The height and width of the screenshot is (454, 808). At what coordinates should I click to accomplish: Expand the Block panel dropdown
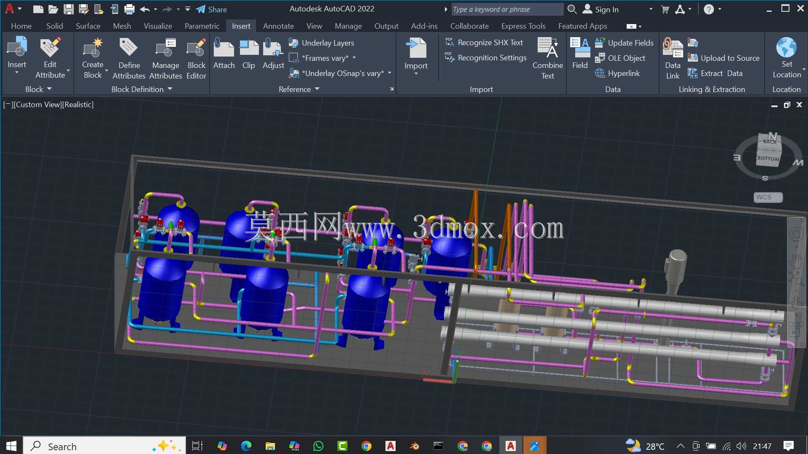click(x=38, y=89)
